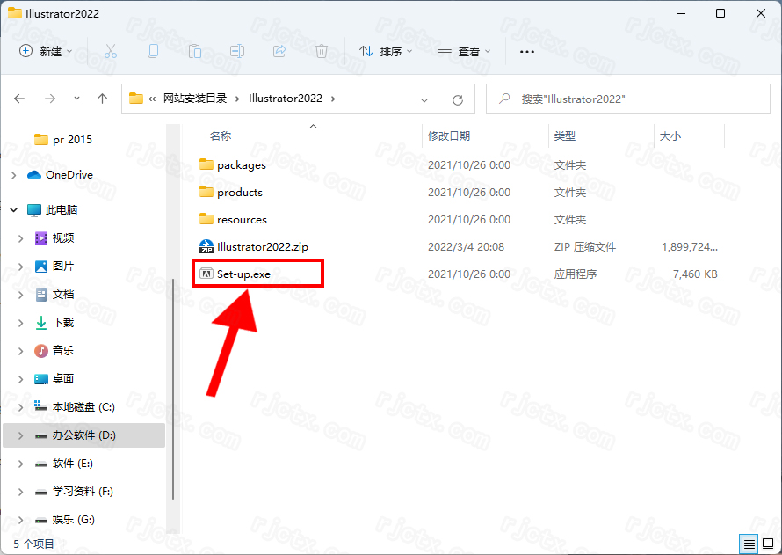782x555 pixels.
Task: Open the 排序 sort menu
Action: tap(385, 51)
